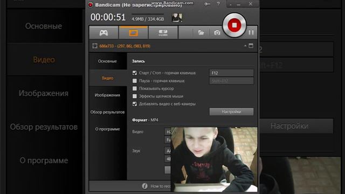Click the 686x733 recording area coordinates text
Viewport: 345px width, 194px height.
click(125, 46)
